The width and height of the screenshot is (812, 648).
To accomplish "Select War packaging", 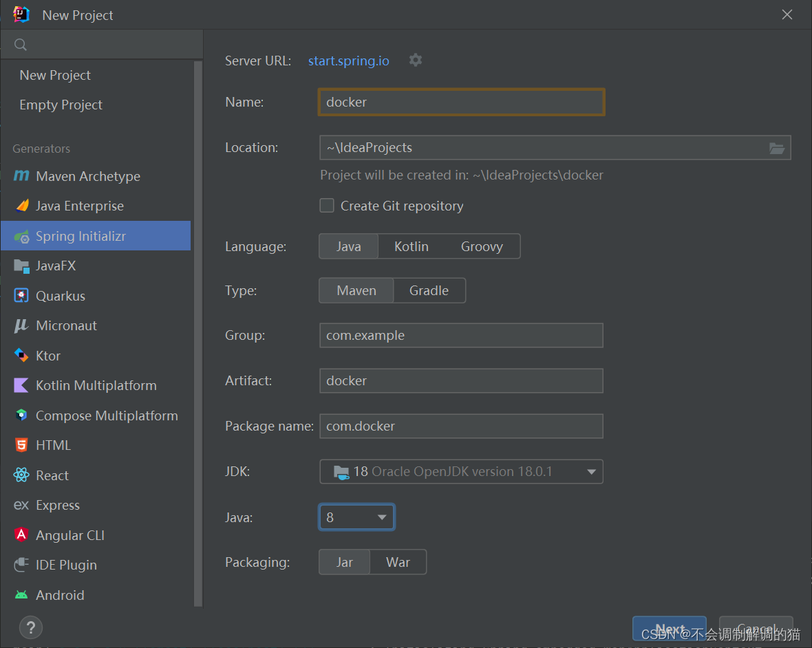I will coord(398,562).
